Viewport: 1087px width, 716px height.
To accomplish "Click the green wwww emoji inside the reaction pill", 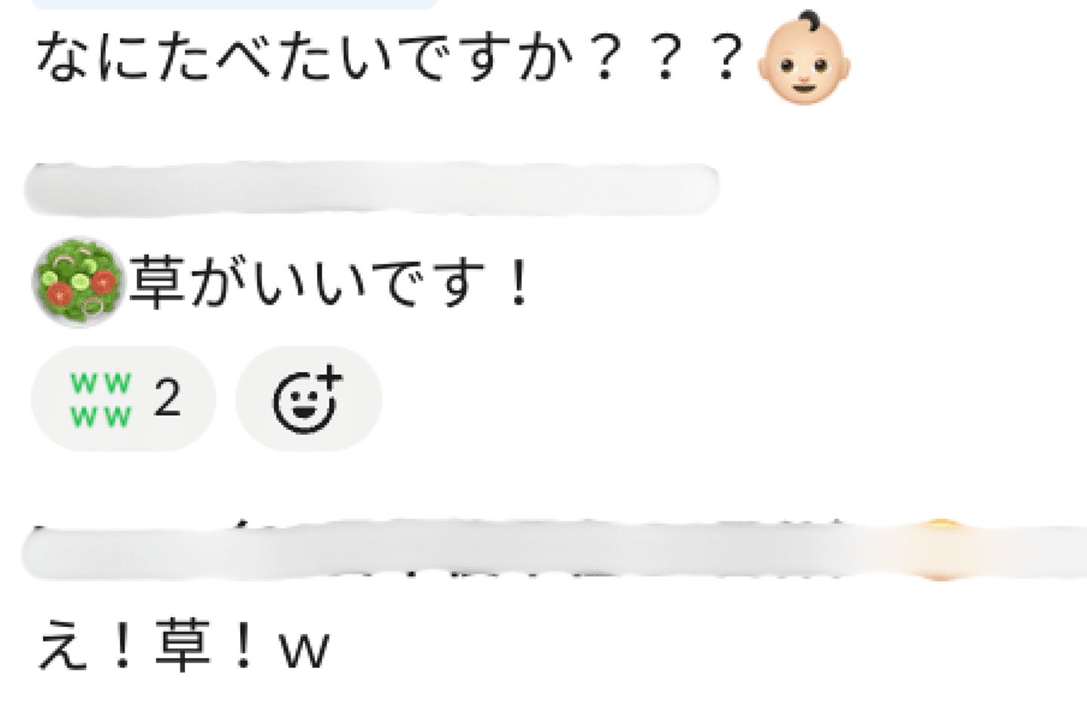I will tap(101, 399).
